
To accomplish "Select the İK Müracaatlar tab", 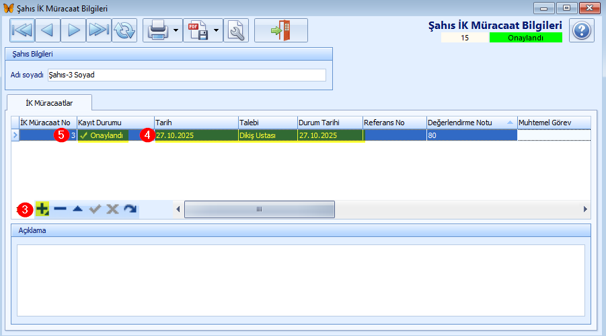I will click(49, 103).
